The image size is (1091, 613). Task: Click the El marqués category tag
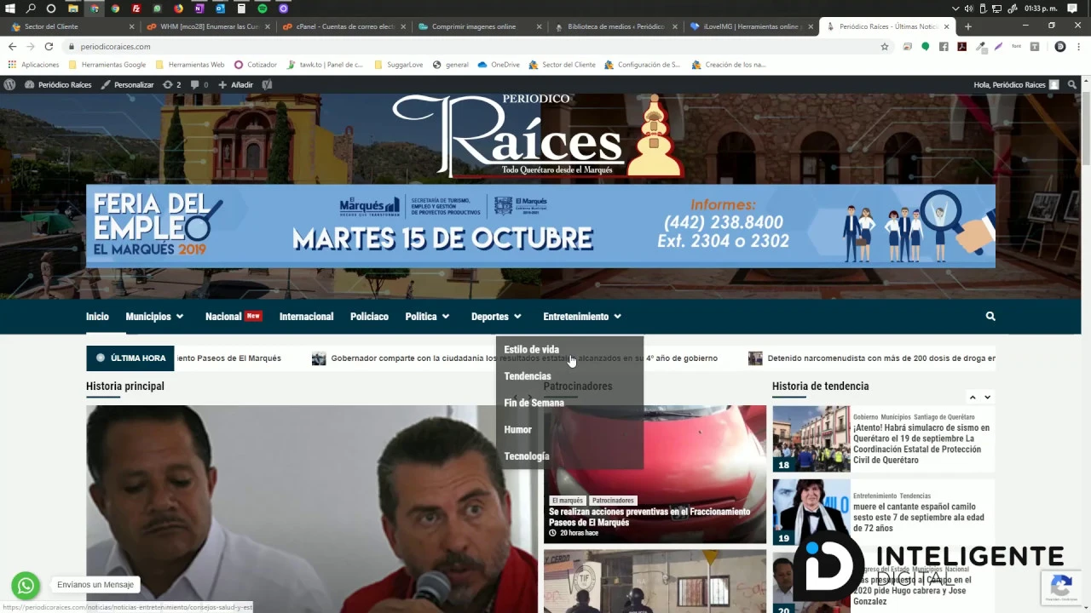567,501
